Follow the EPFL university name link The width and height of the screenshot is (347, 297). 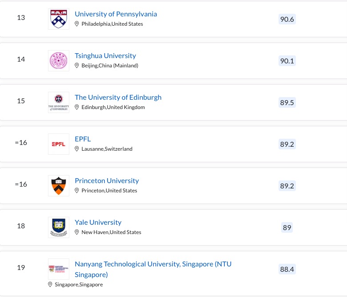click(83, 139)
